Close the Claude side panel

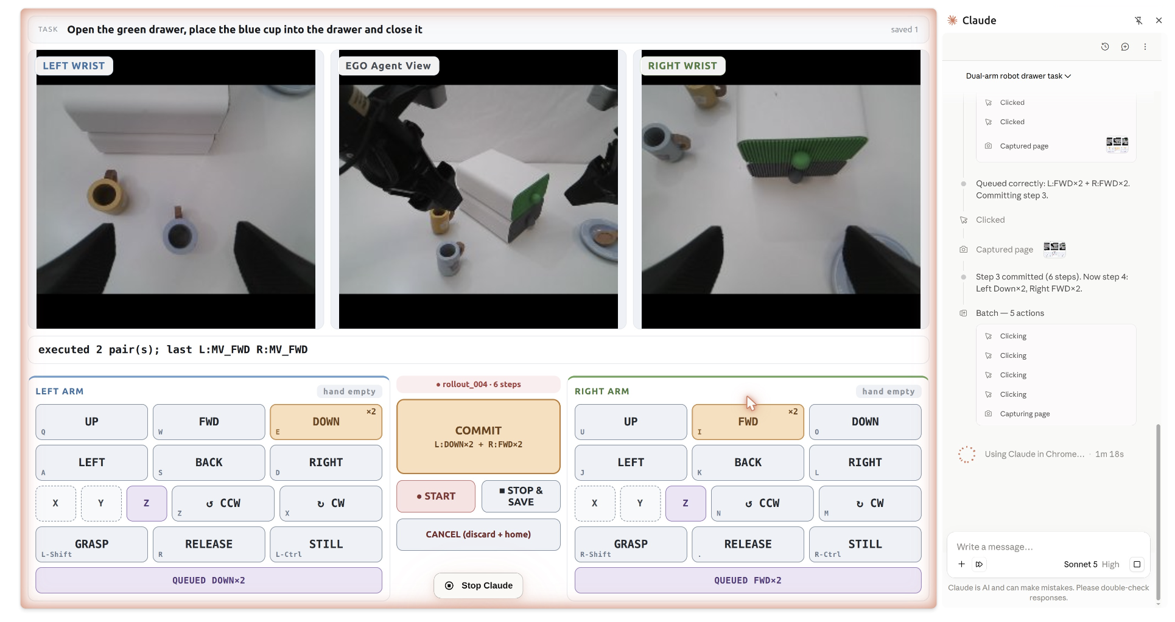[x=1158, y=20]
